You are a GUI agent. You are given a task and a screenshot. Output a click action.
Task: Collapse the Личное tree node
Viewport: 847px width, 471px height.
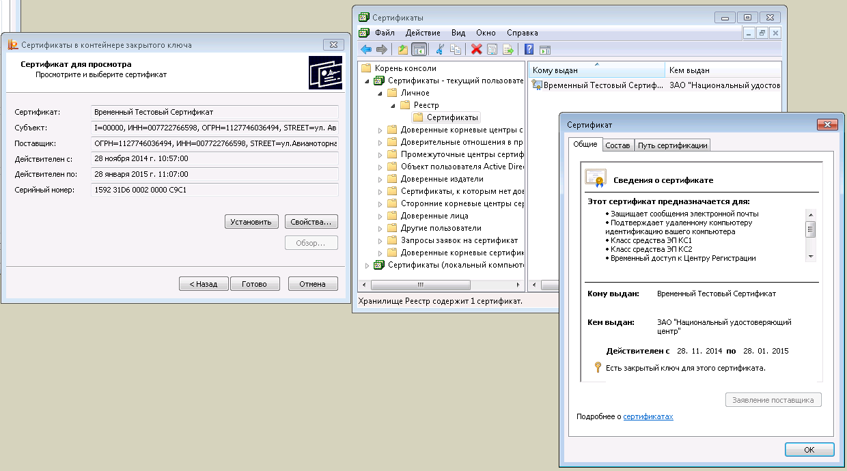pos(380,93)
